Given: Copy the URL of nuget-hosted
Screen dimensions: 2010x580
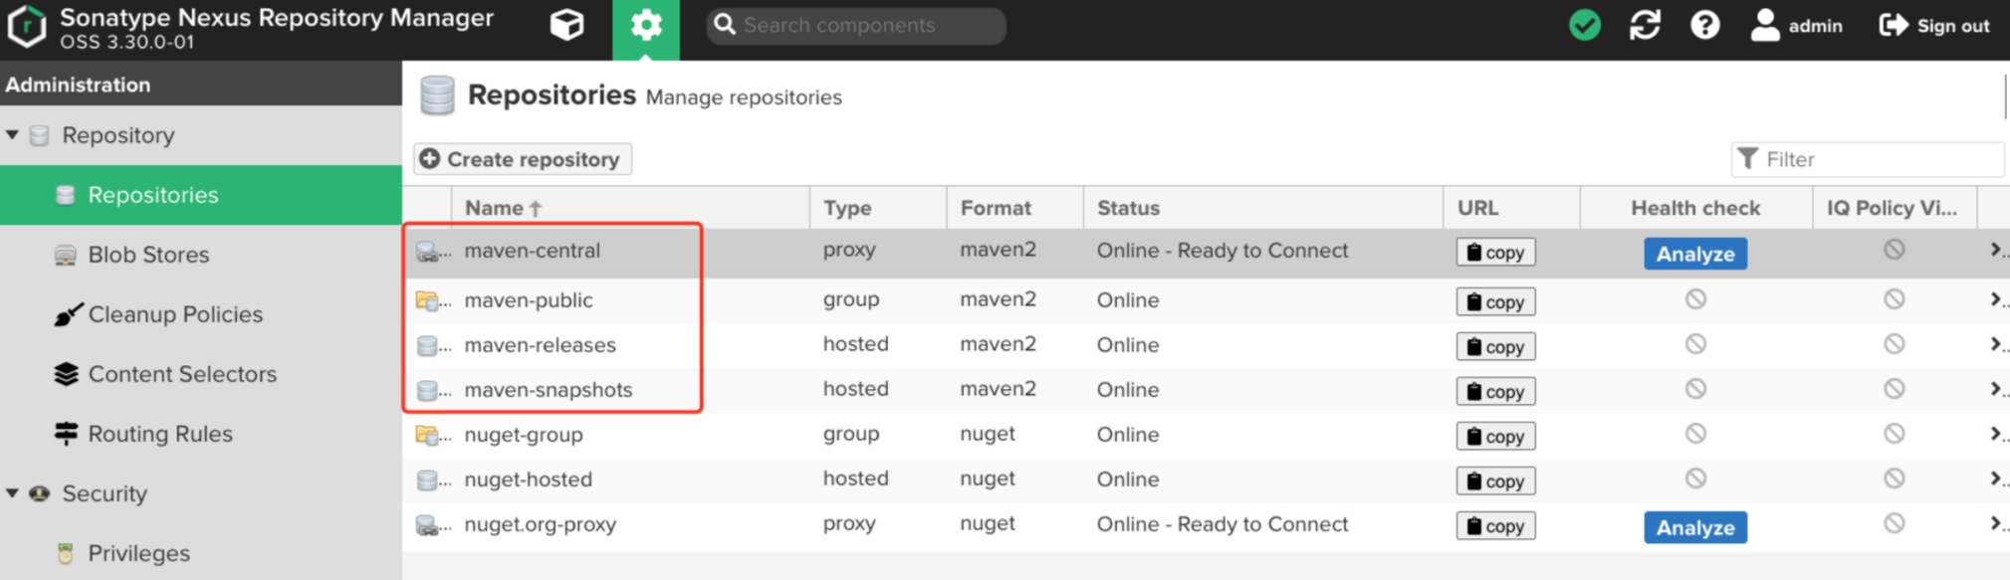Looking at the screenshot, I should pyautogui.click(x=1495, y=481).
